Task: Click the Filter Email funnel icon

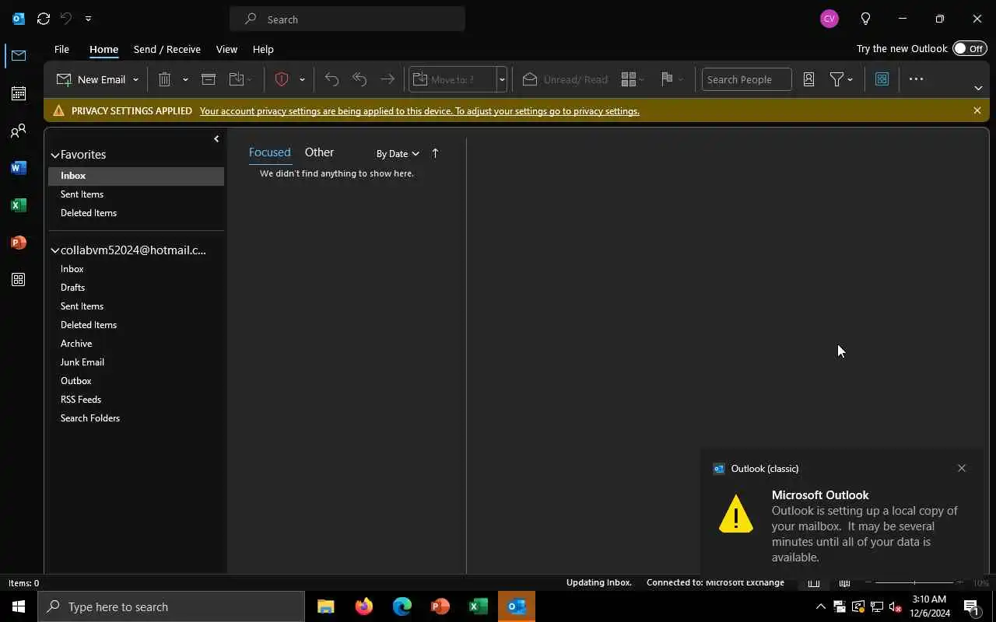Action: 836,79
